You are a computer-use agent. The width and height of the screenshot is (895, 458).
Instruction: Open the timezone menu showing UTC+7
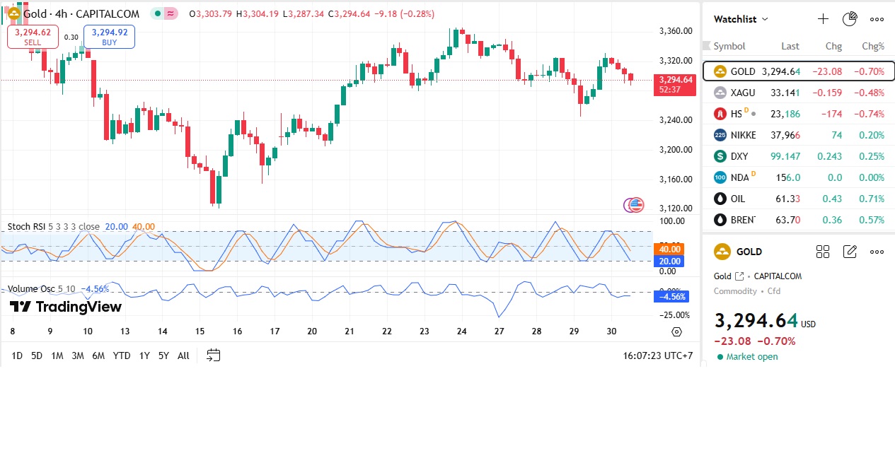click(658, 356)
